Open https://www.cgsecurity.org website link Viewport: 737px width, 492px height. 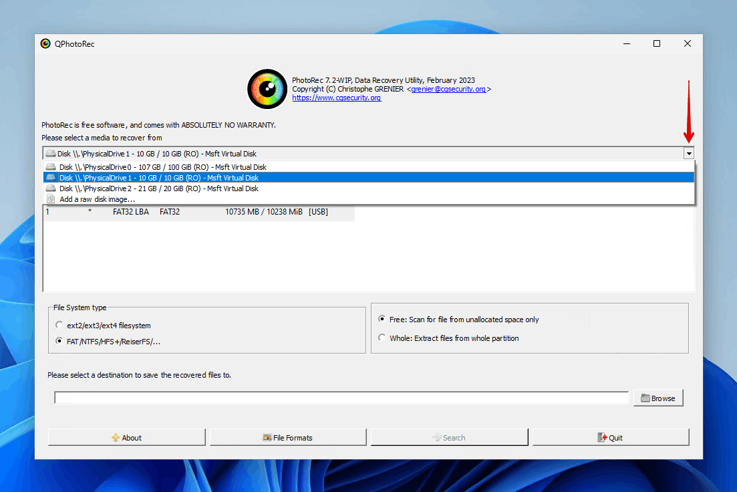[x=337, y=98]
